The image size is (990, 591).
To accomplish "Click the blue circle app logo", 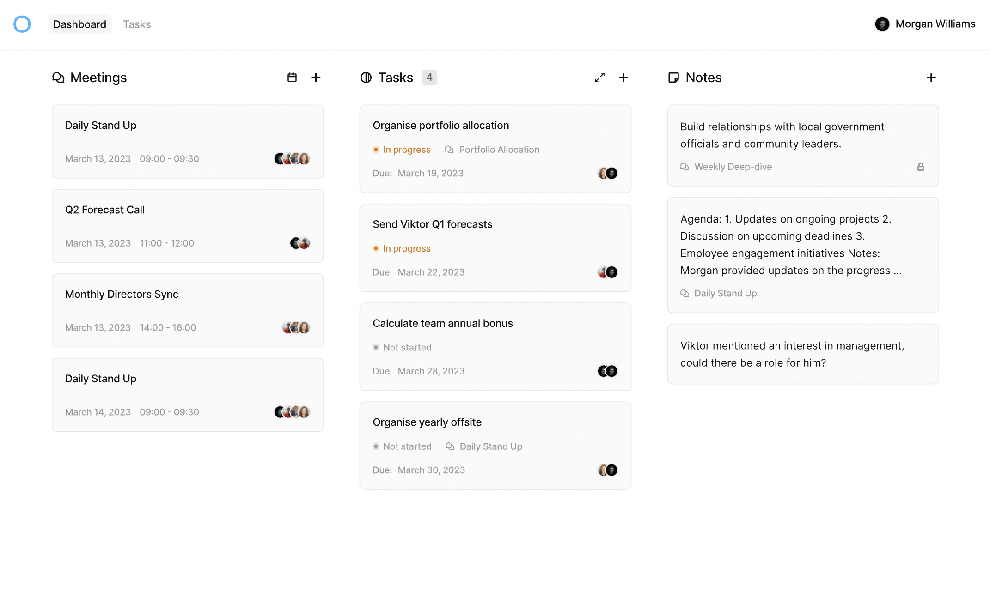I will pos(22,24).
